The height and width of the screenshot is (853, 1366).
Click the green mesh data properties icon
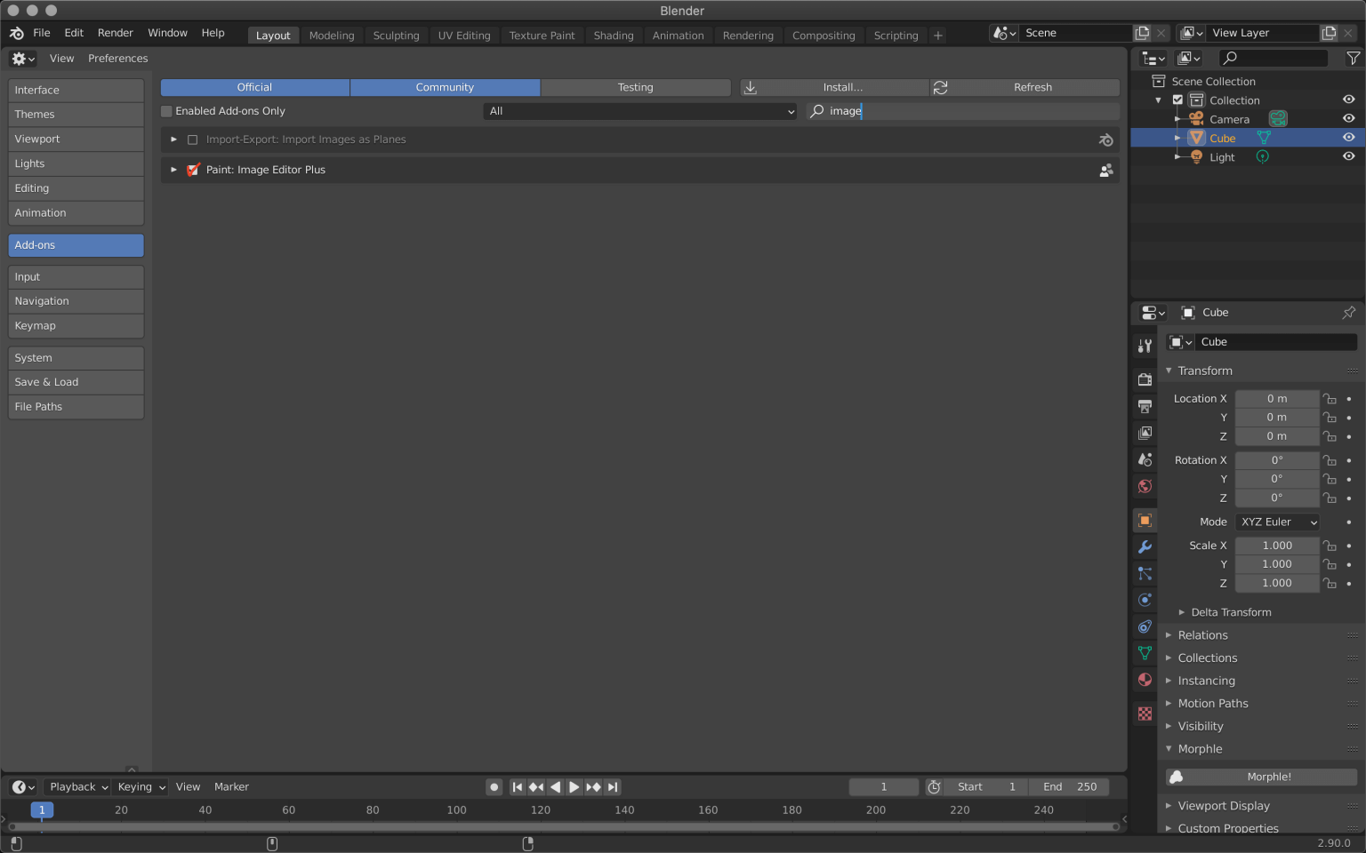[1145, 653]
